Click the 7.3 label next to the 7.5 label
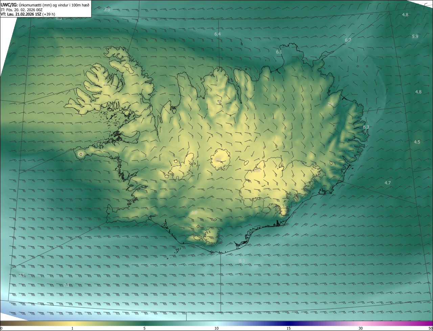Image resolution: width=433 pixels, height=331 pixels. coord(66,285)
